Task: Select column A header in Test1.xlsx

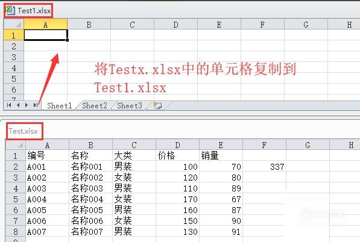Action: click(46, 24)
